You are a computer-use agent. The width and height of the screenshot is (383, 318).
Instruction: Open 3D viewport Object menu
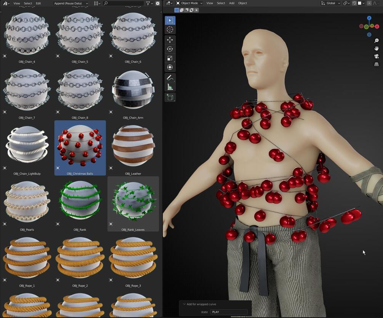pos(242,3)
